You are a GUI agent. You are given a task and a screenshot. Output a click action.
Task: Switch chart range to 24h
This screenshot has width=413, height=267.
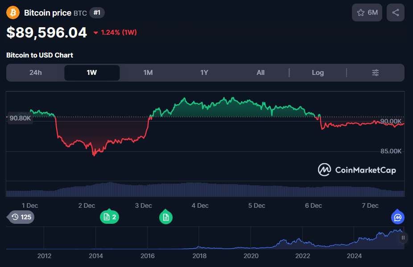[36, 73]
